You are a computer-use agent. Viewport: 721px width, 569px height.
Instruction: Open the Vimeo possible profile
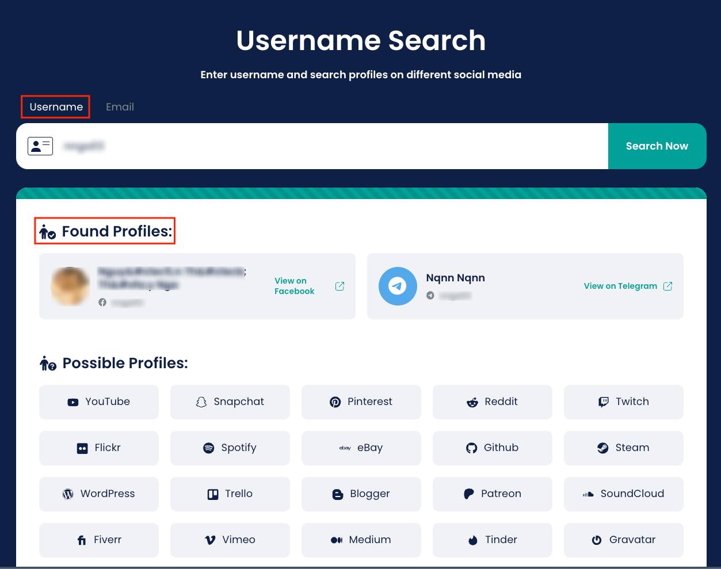230,540
